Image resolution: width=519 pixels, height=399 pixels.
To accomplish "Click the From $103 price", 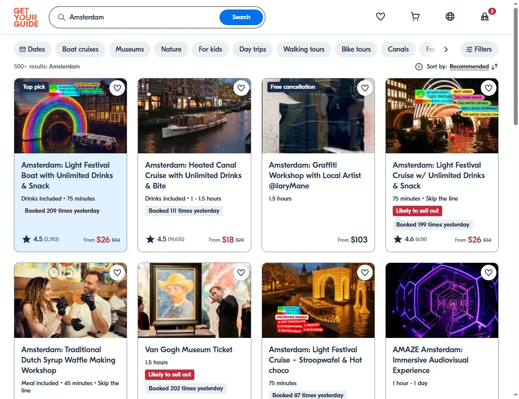I will point(352,240).
